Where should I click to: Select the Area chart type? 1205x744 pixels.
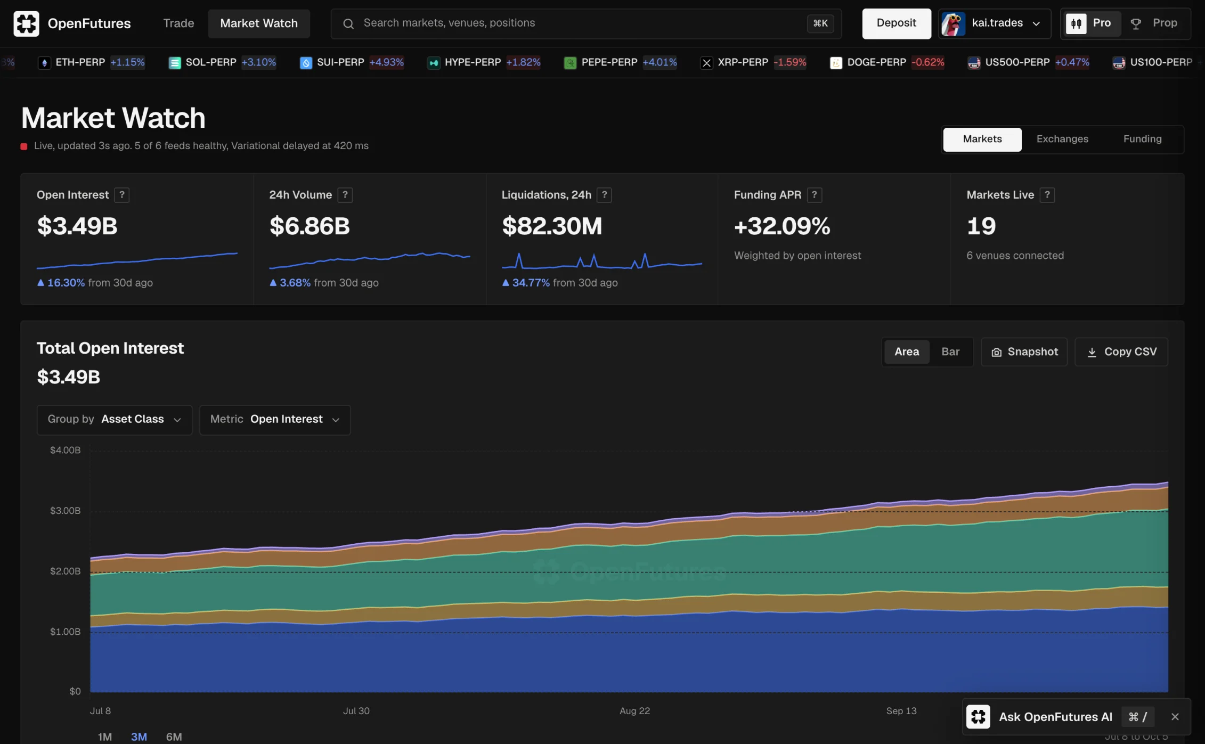[x=906, y=352]
